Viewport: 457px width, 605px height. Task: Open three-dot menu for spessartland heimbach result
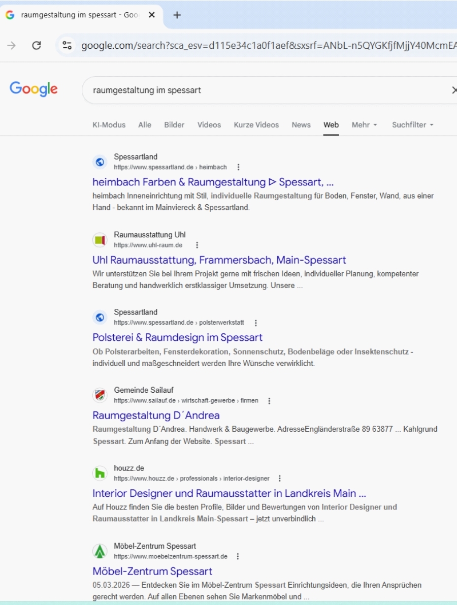click(x=238, y=167)
